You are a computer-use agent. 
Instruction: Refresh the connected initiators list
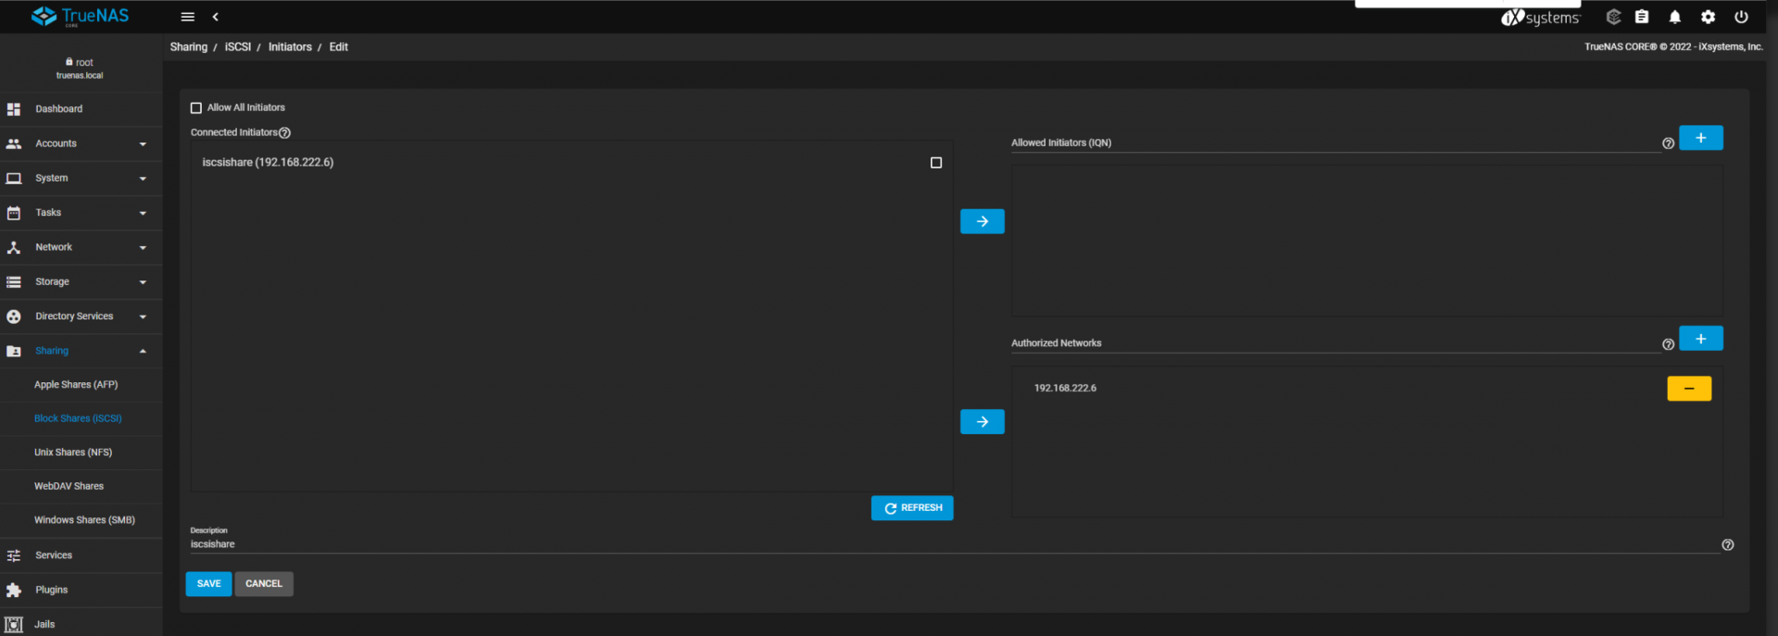click(912, 508)
